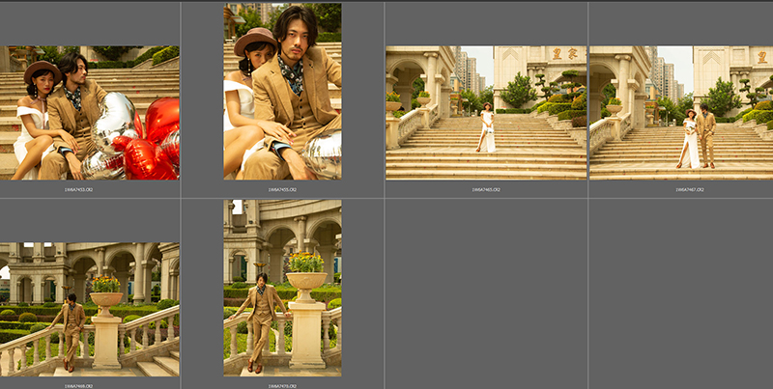Viewport: 773px width, 389px height.
Task: Click the file name 1W6A7455.CR2
Action: (282, 189)
